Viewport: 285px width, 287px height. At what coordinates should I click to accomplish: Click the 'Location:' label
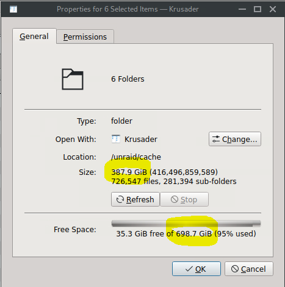point(79,157)
